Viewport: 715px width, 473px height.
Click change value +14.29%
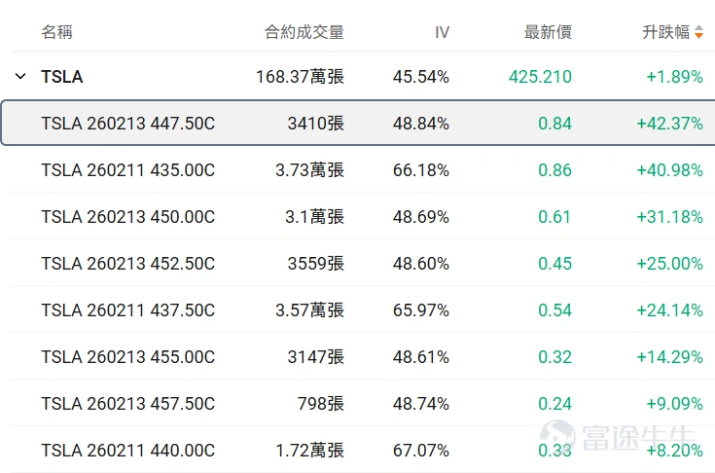[x=670, y=356]
